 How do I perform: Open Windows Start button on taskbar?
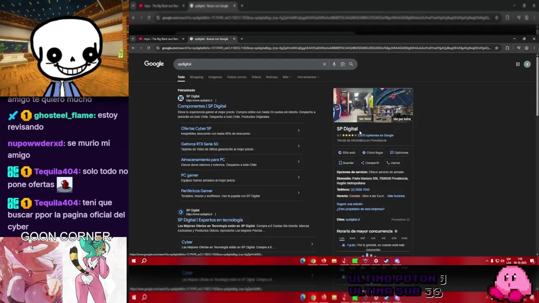pos(133,261)
